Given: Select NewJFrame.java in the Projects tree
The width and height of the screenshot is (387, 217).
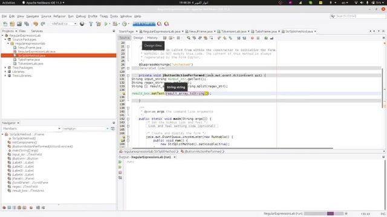Looking at the screenshot, I should point(30,48).
